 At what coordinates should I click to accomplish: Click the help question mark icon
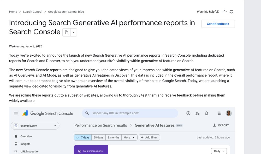pyautogui.click(x=188, y=113)
